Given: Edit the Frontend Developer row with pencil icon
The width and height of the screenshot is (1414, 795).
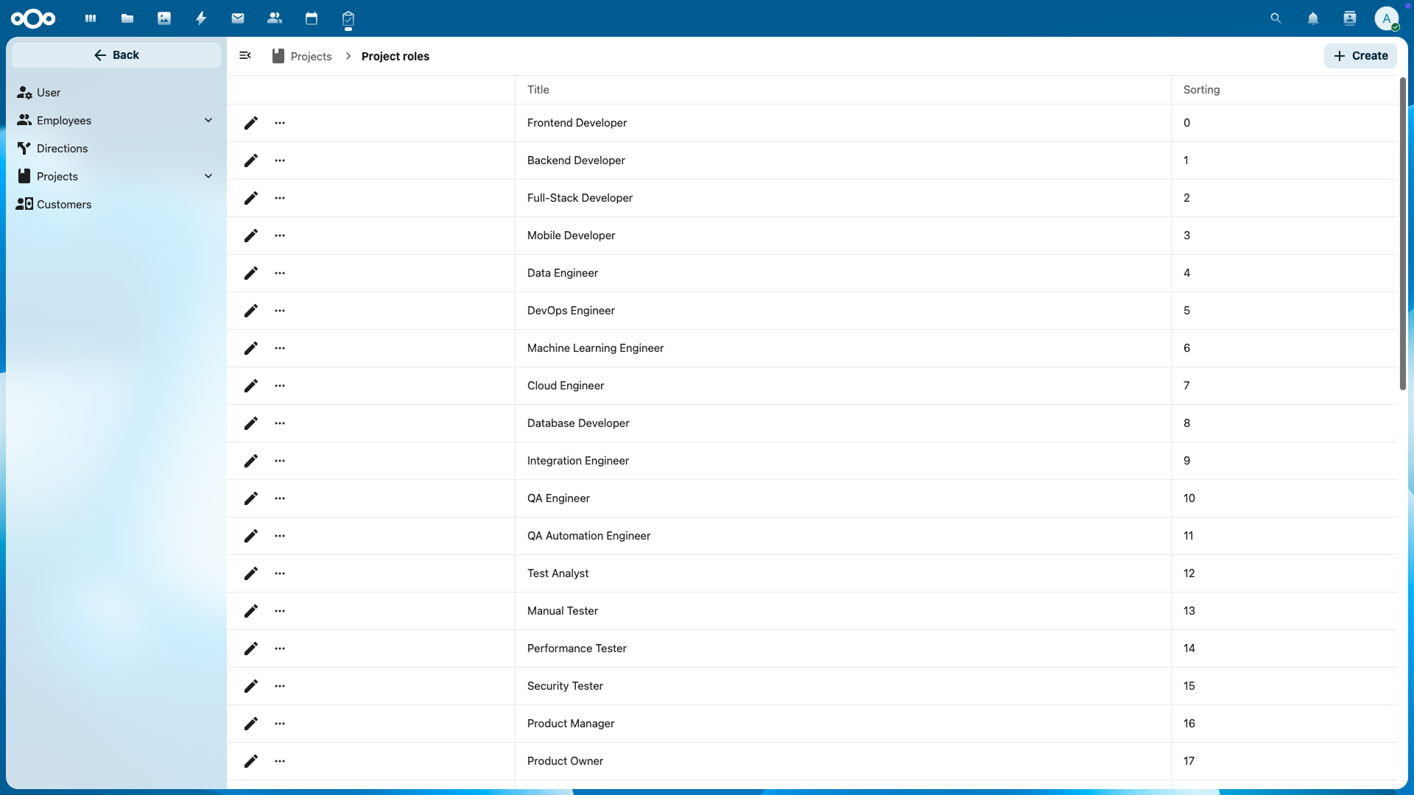Looking at the screenshot, I should tap(251, 123).
